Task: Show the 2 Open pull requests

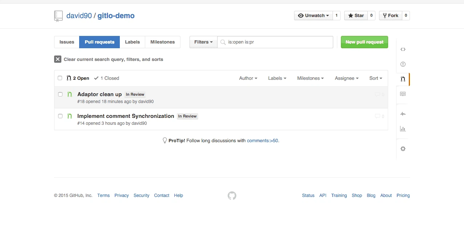Action: [x=78, y=78]
